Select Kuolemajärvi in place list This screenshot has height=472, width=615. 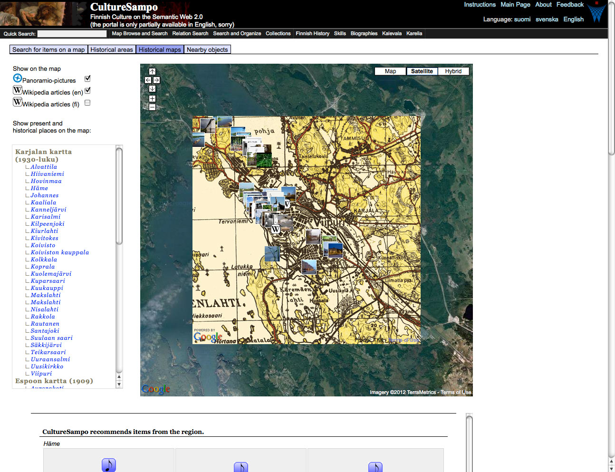pyautogui.click(x=51, y=274)
